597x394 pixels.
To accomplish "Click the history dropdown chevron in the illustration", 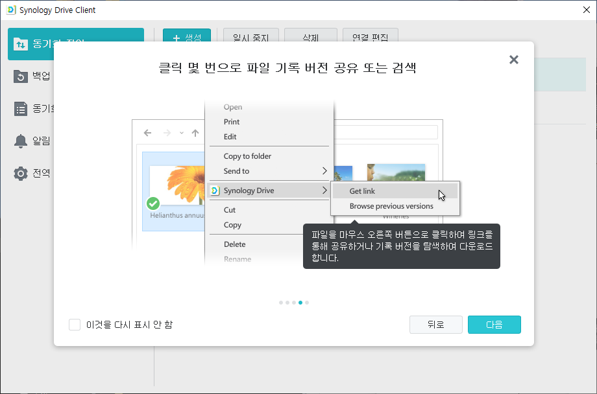I will (182, 133).
